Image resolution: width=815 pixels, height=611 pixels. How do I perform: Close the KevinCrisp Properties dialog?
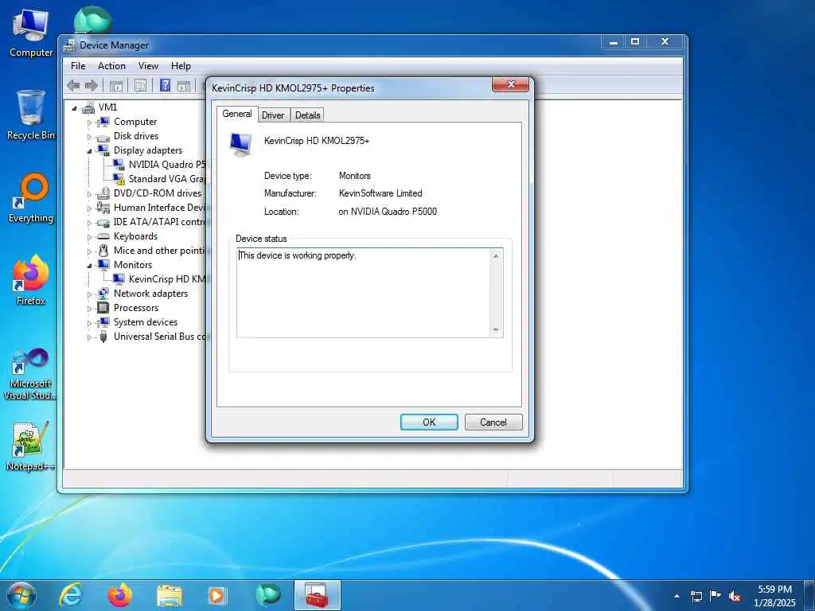tap(510, 84)
